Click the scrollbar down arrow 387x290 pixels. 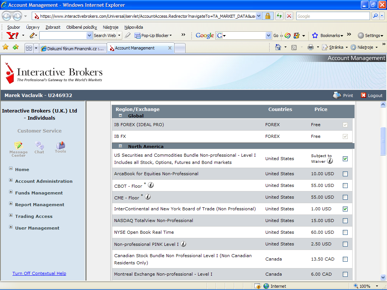[383, 277]
